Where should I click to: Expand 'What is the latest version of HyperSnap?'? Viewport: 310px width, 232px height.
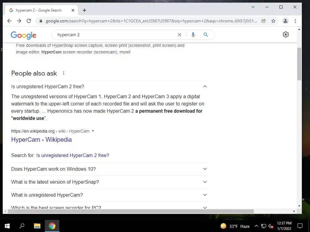pos(110,182)
